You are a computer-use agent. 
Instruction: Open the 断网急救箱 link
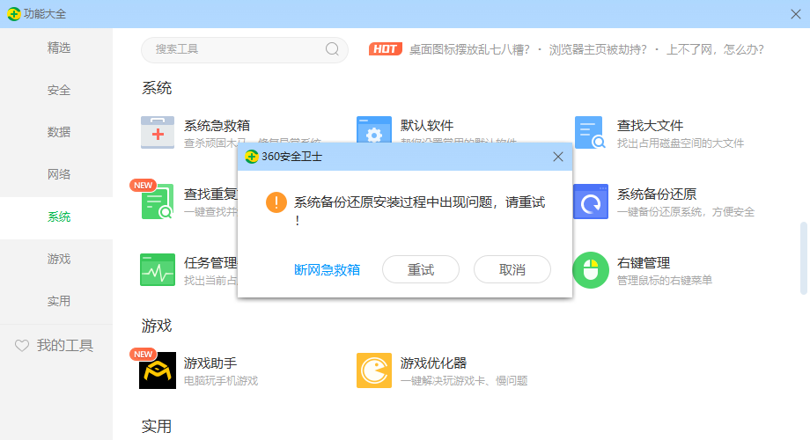tap(327, 269)
